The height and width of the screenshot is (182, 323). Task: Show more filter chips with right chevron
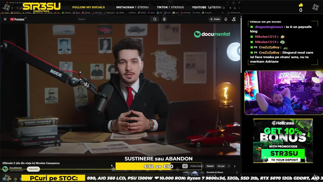235,166
